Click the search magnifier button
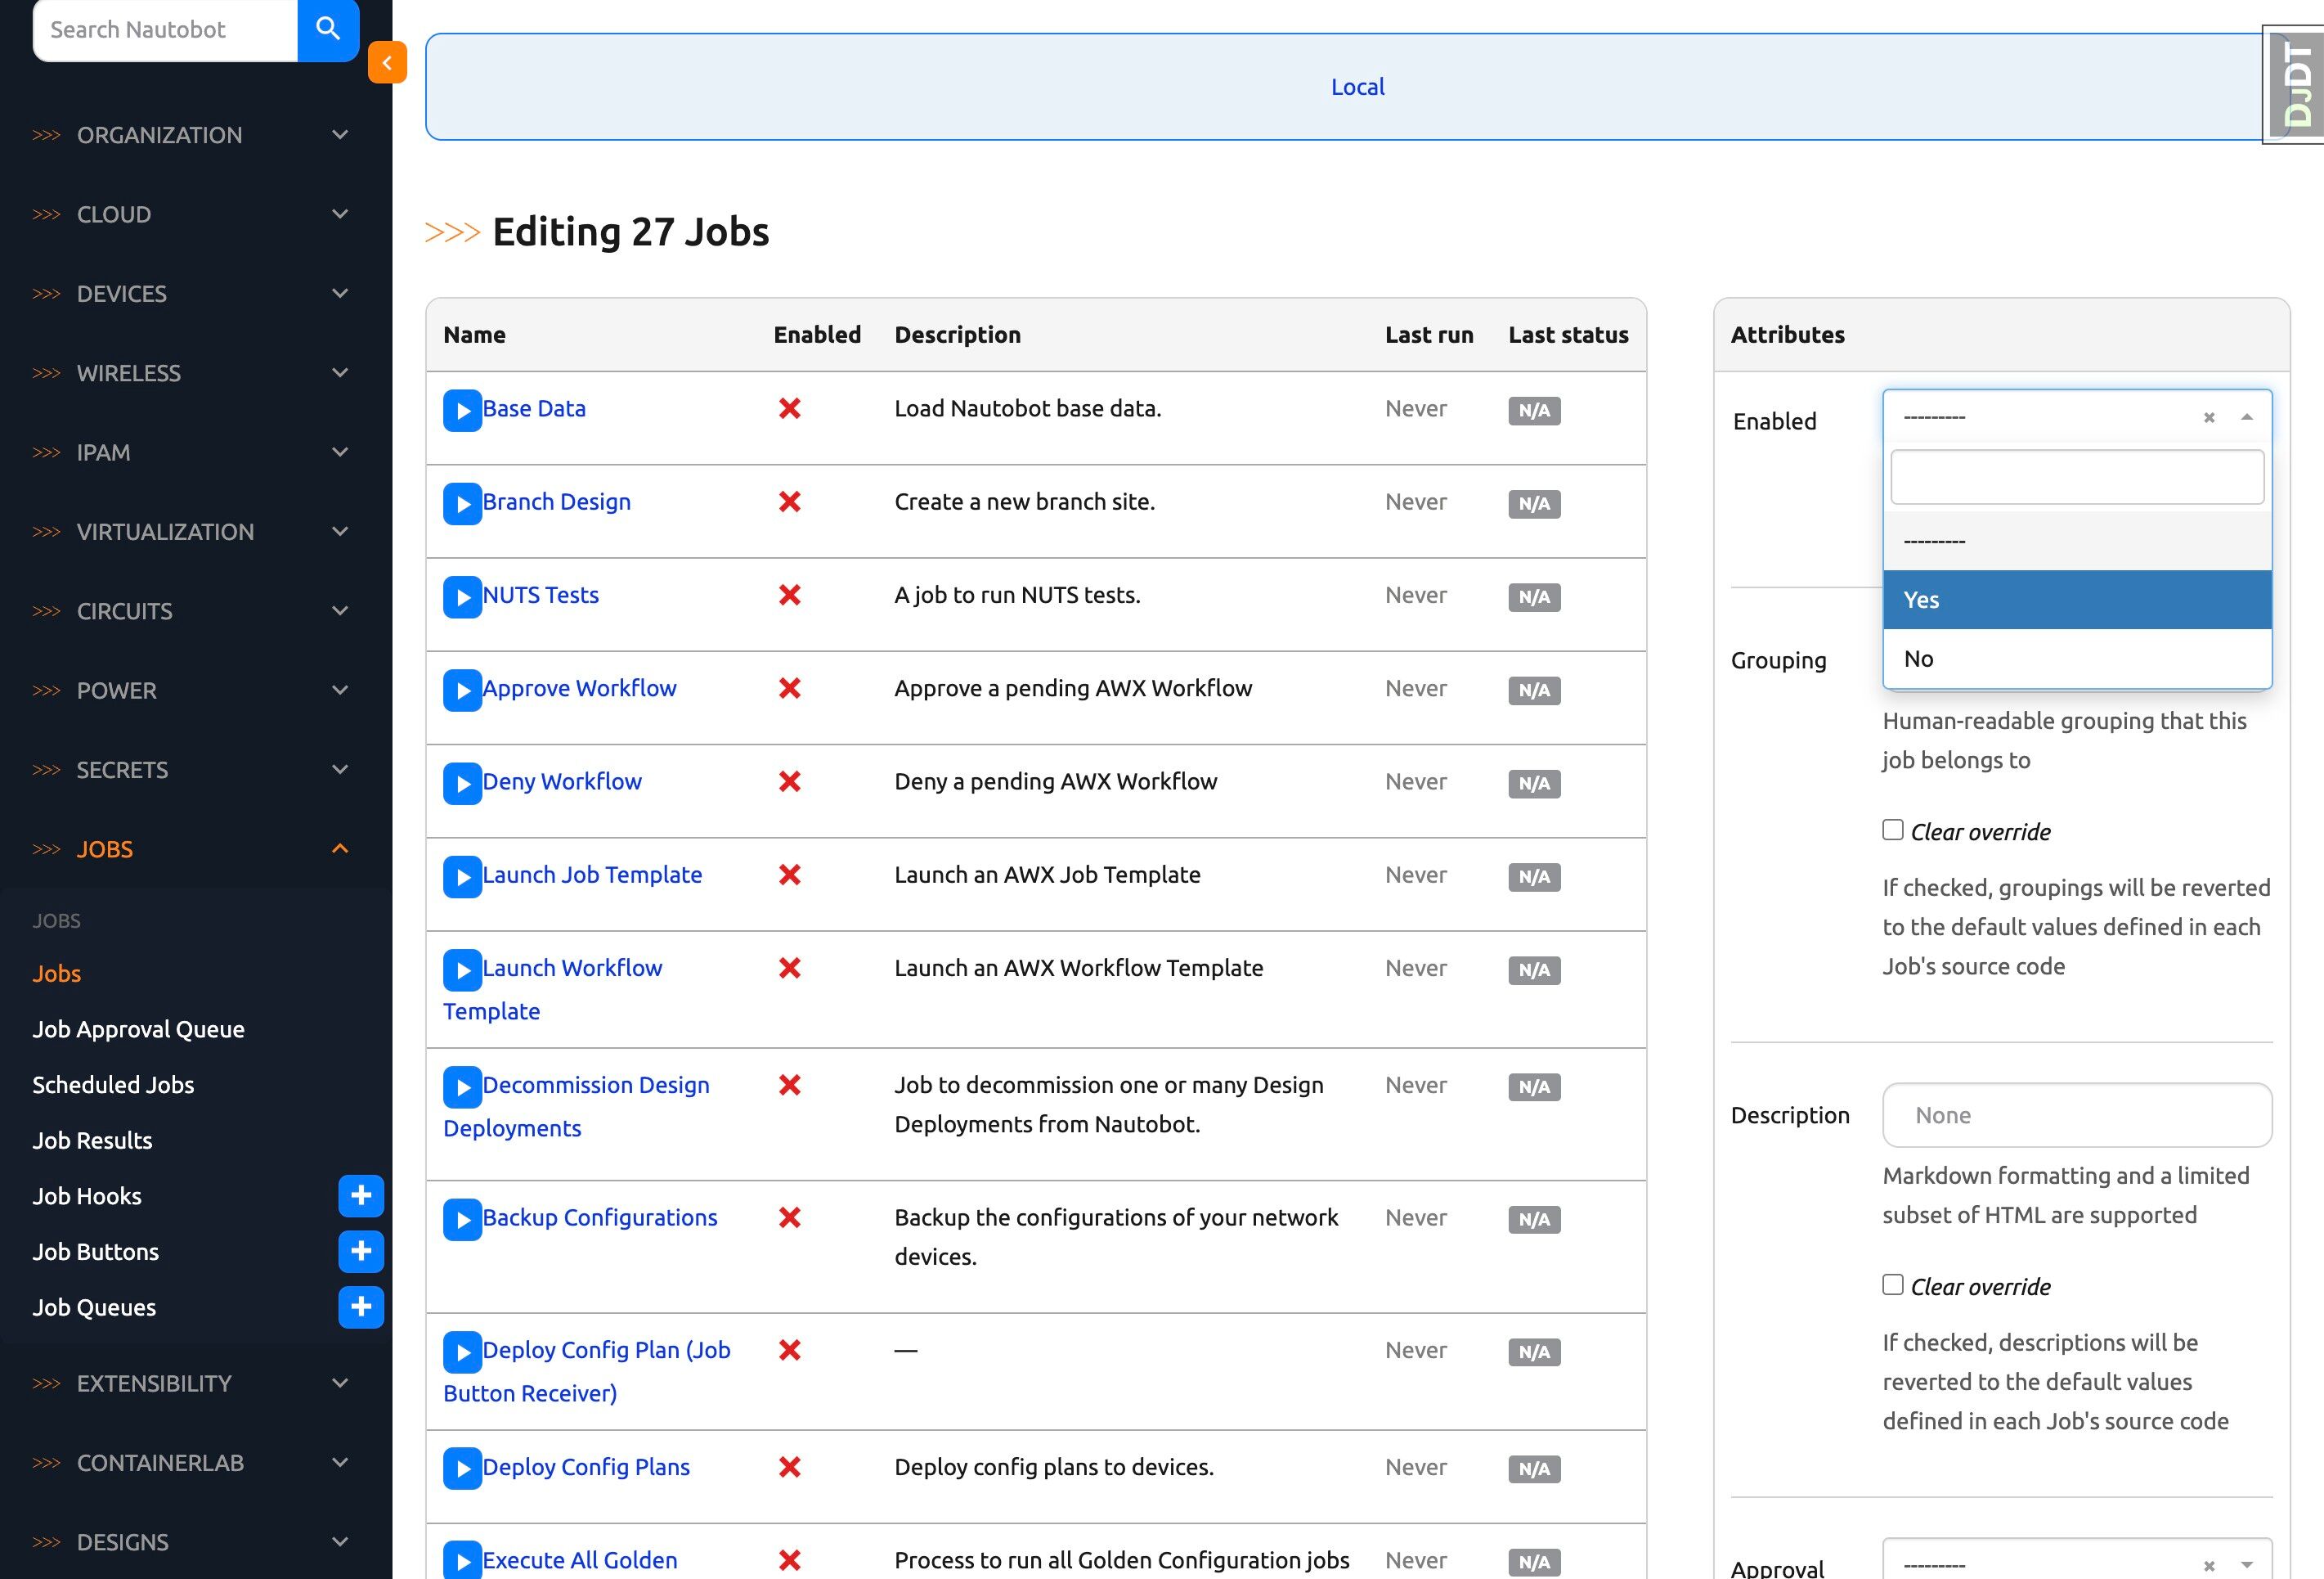 [x=328, y=29]
